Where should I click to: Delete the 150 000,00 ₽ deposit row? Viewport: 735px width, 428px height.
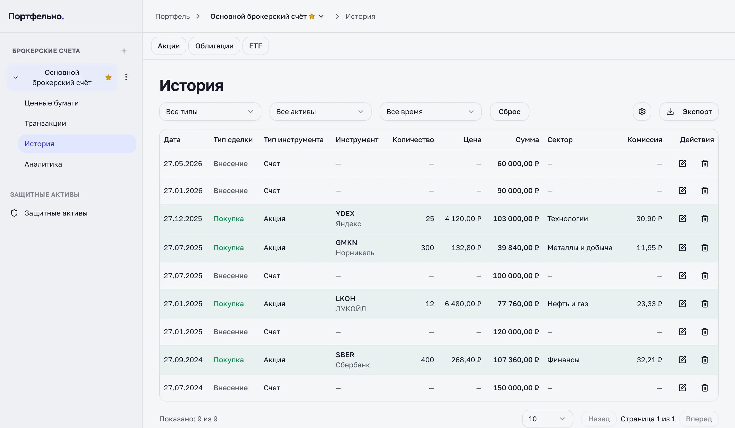[x=705, y=387]
